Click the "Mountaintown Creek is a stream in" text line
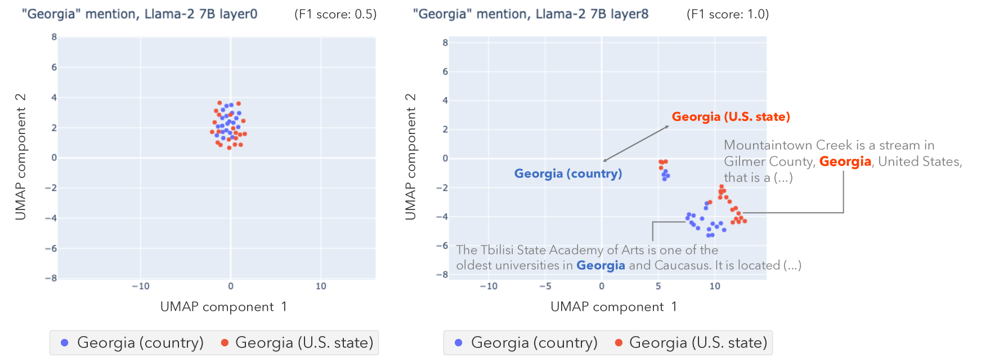Image resolution: width=981 pixels, height=362 pixels. pos(828,145)
